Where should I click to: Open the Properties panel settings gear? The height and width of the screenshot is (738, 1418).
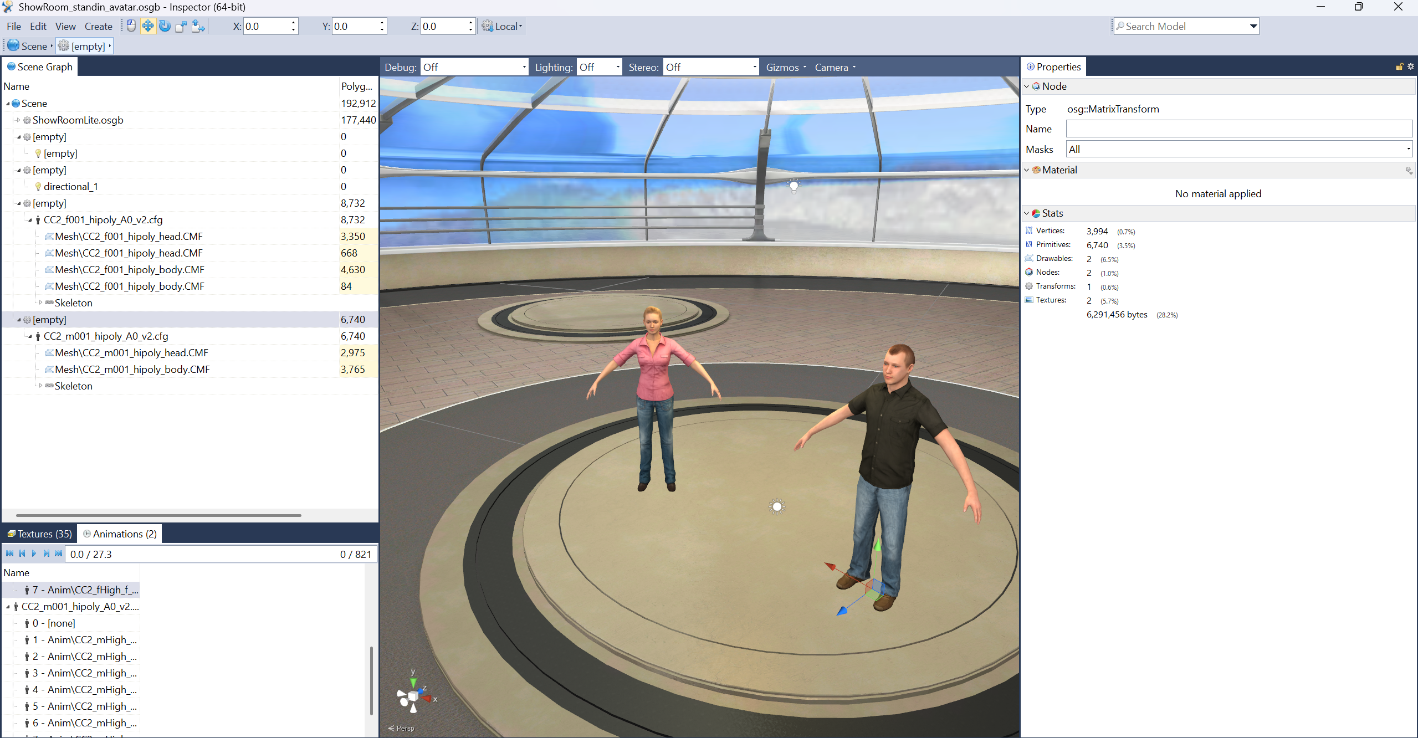(1410, 66)
